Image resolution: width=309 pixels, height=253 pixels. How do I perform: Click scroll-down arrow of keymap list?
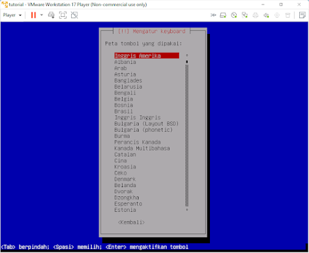187,210
